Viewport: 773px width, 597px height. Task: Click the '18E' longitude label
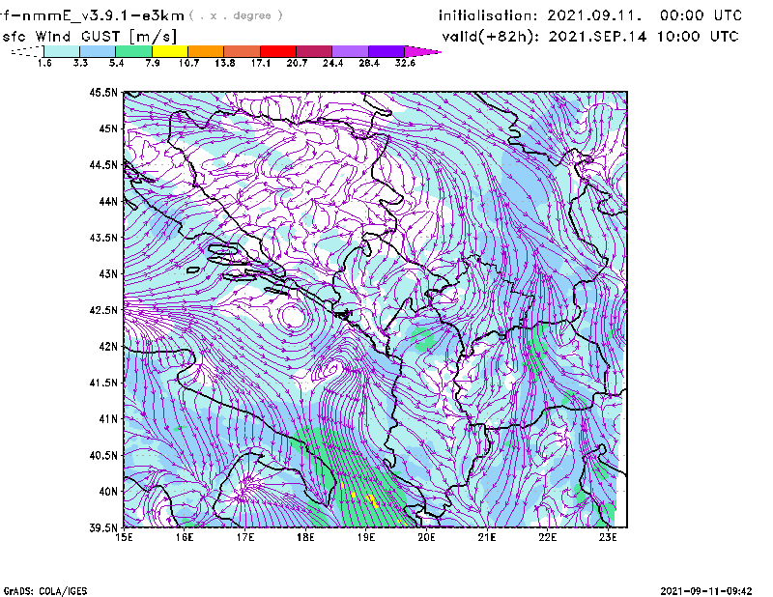[x=305, y=537]
